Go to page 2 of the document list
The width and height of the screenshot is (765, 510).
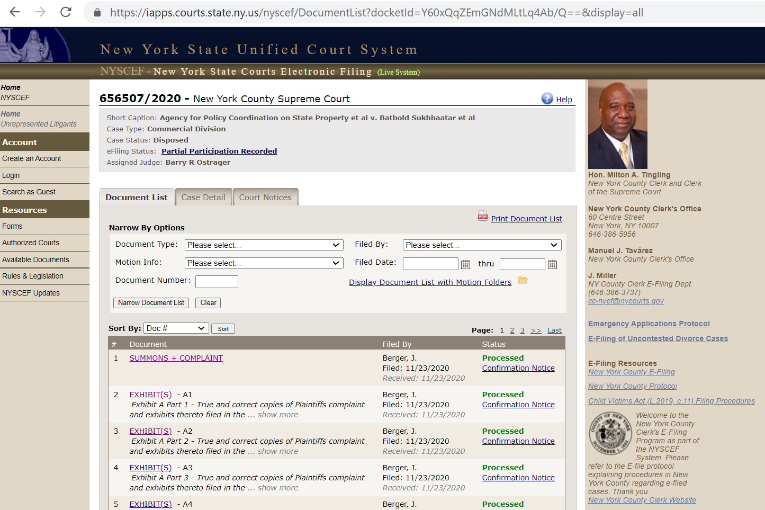click(512, 330)
